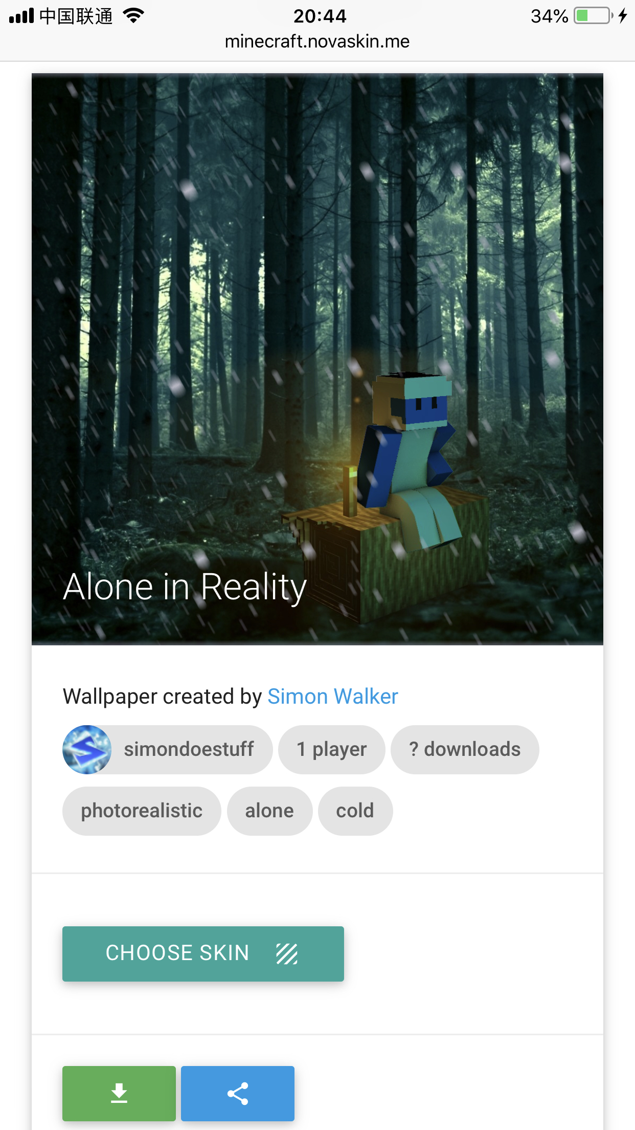Viewport: 635px width, 1130px height.
Task: Select the ? downloads tag
Action: [x=465, y=749]
